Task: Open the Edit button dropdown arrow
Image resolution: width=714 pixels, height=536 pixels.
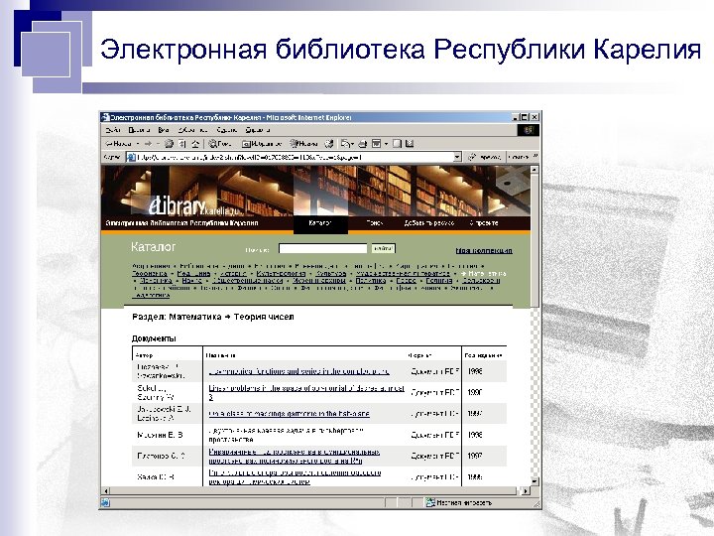Action: (386, 144)
